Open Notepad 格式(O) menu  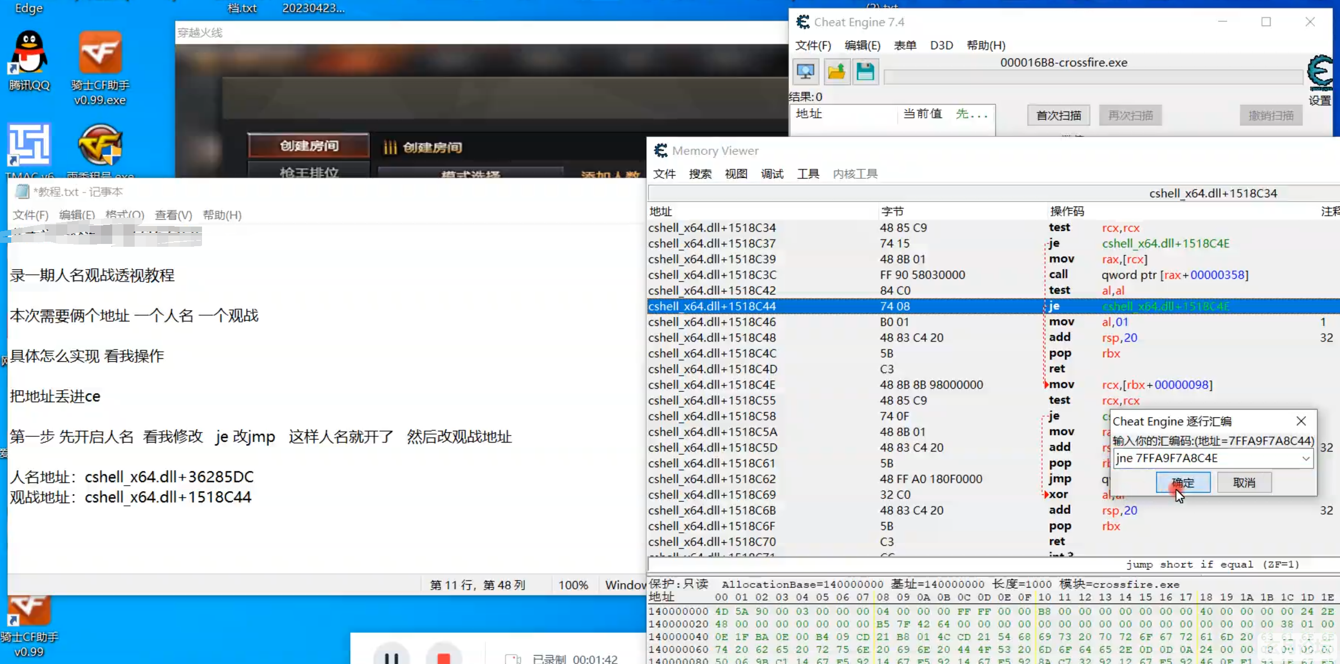coord(125,215)
